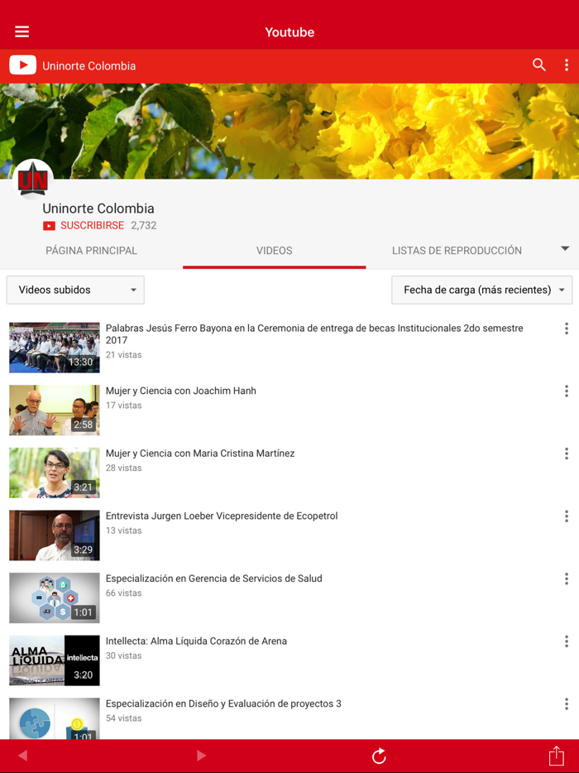Open the Videos subidos dropdown
The width and height of the screenshot is (579, 773).
75,290
